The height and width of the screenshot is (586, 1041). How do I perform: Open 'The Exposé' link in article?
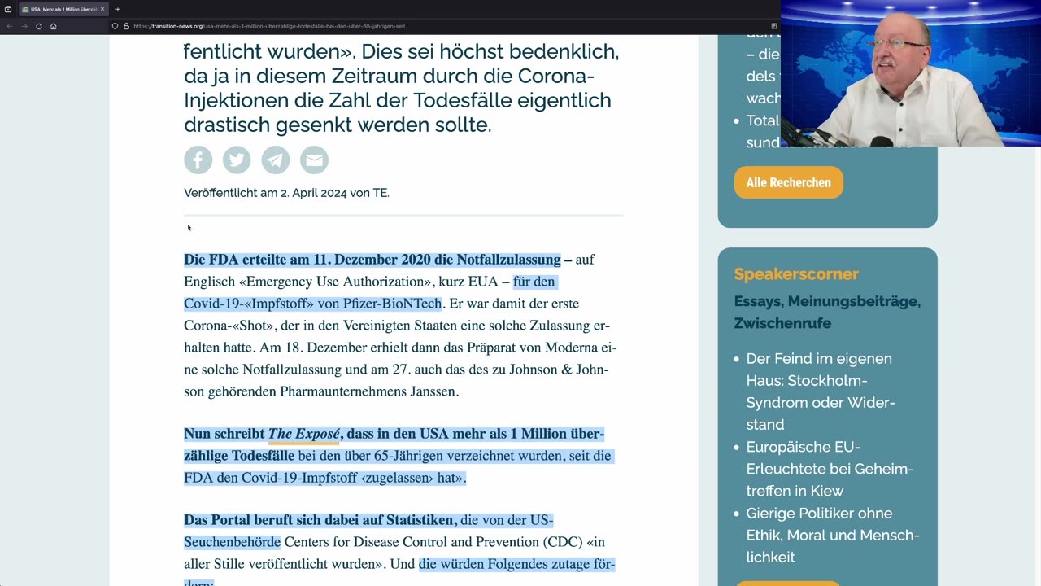tap(303, 434)
